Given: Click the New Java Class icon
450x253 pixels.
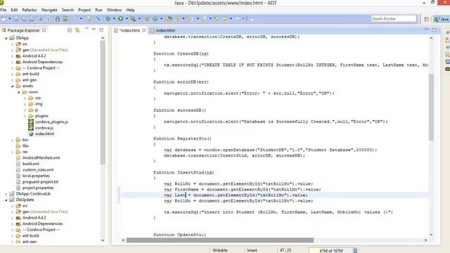Looking at the screenshot, I should click(x=155, y=19).
